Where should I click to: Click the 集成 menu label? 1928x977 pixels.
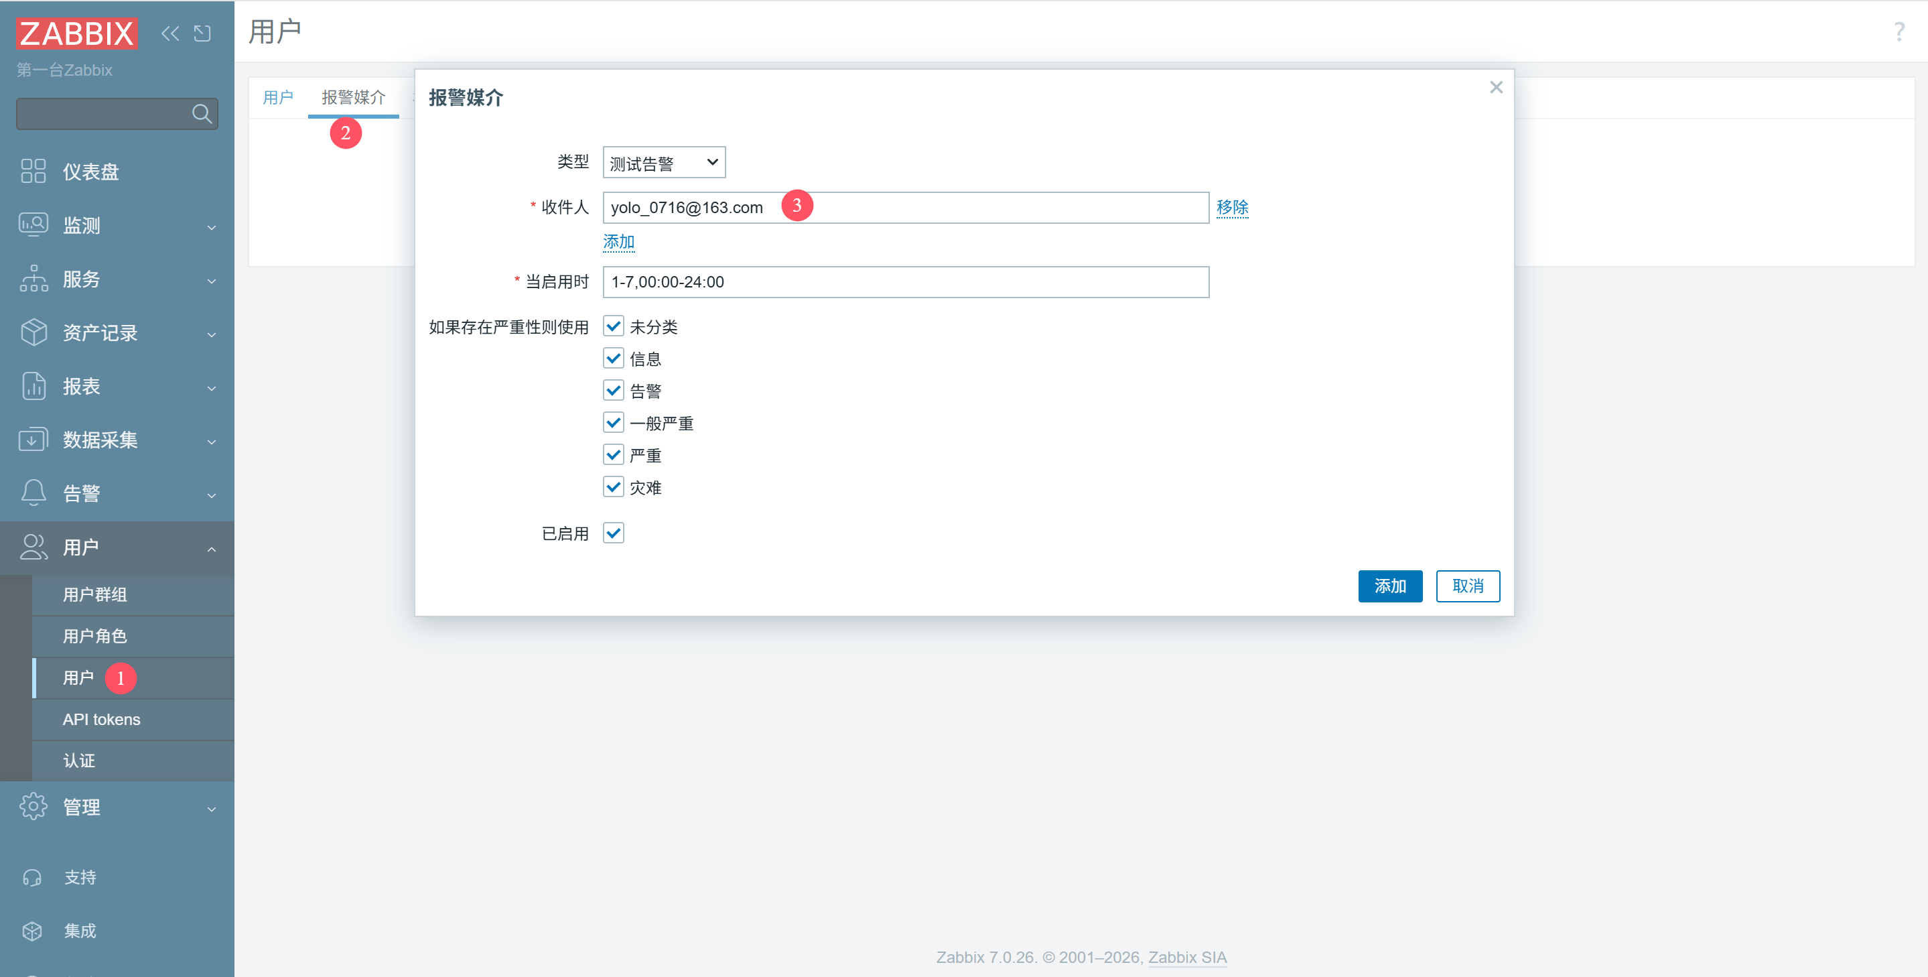[80, 931]
